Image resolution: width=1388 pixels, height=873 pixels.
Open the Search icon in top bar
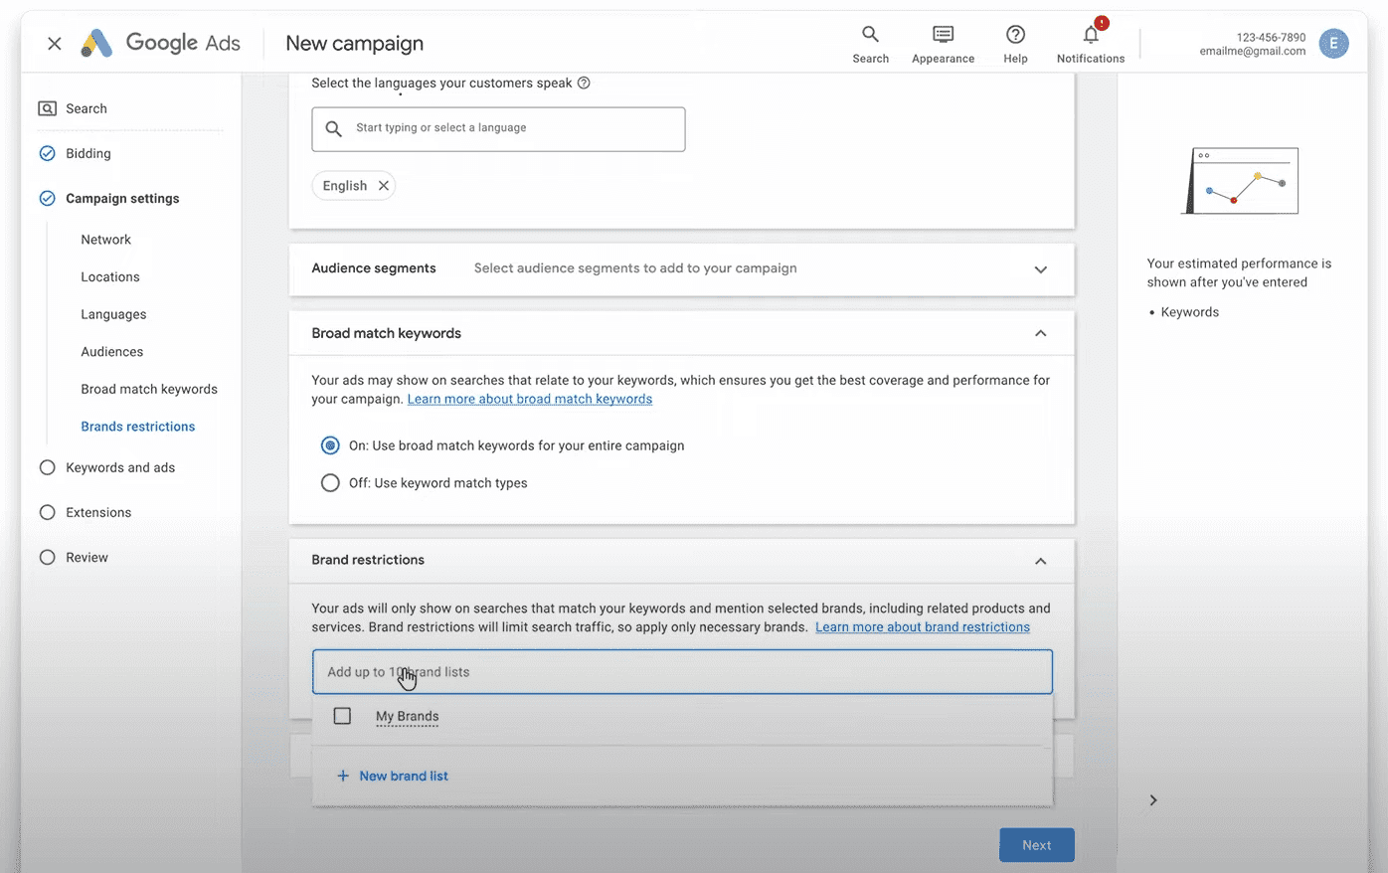(x=870, y=35)
